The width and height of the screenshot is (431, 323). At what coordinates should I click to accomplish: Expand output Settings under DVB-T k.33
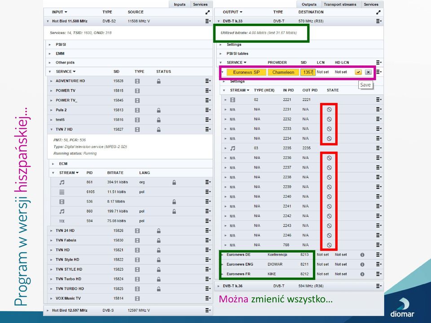pyautogui.click(x=220, y=44)
